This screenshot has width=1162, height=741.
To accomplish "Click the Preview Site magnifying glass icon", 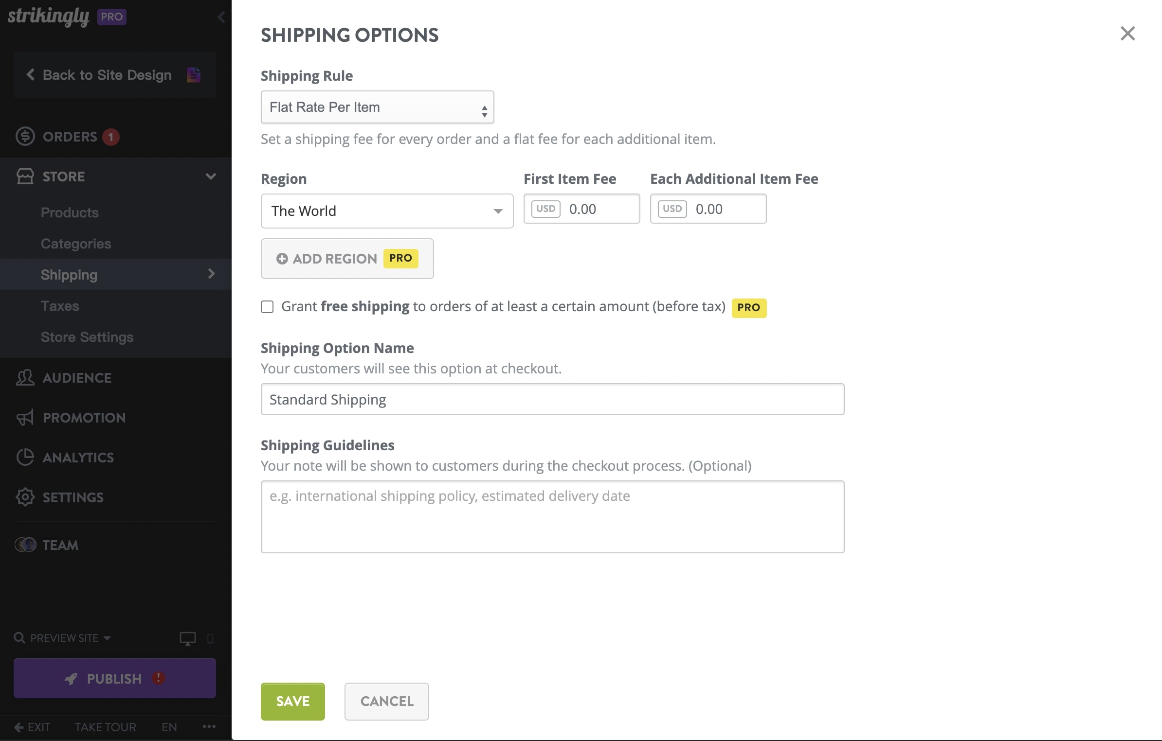I will click(19, 637).
